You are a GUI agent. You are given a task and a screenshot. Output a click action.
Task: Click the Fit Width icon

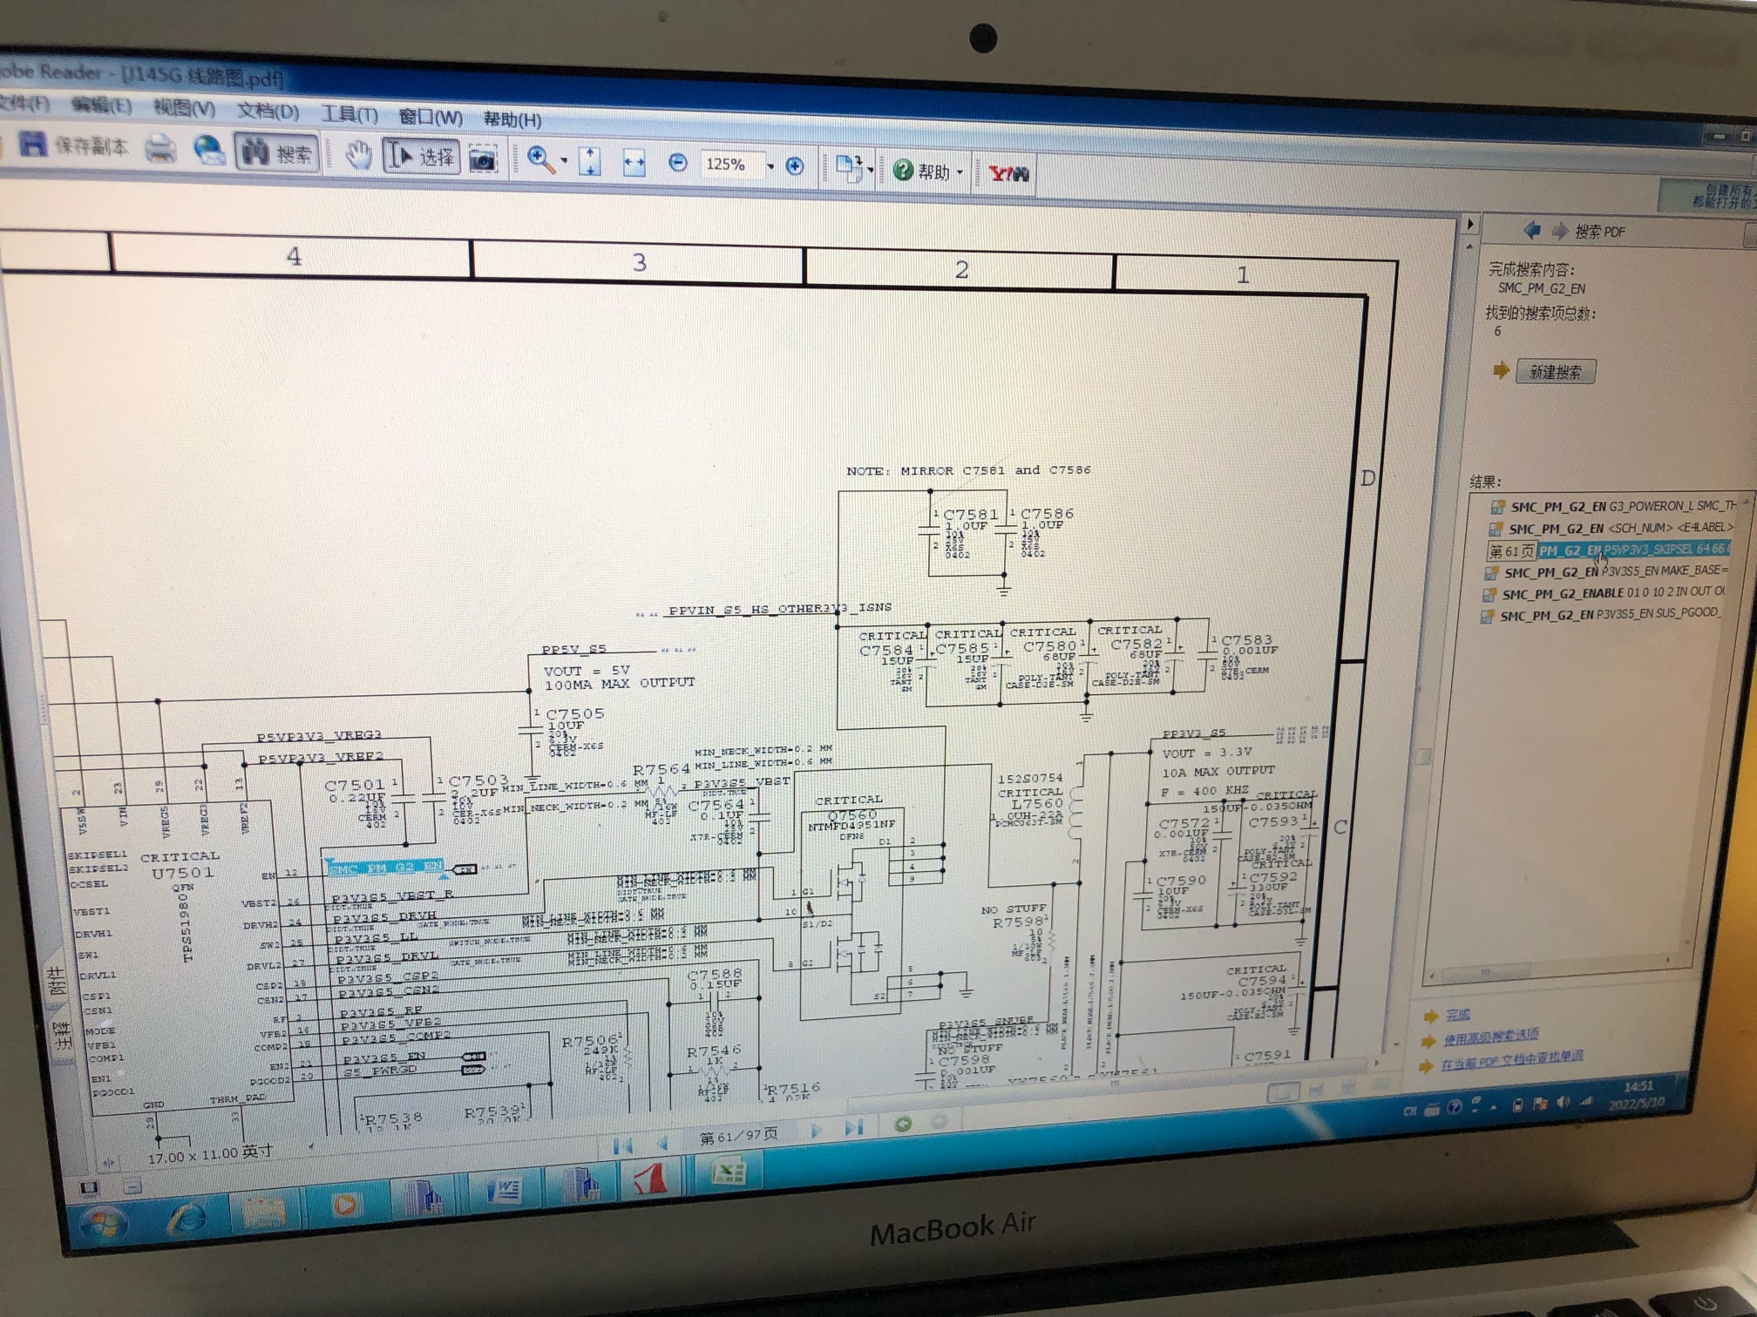pyautogui.click(x=634, y=163)
